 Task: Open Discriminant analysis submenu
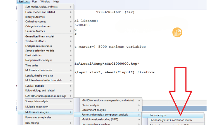coord(93,110)
